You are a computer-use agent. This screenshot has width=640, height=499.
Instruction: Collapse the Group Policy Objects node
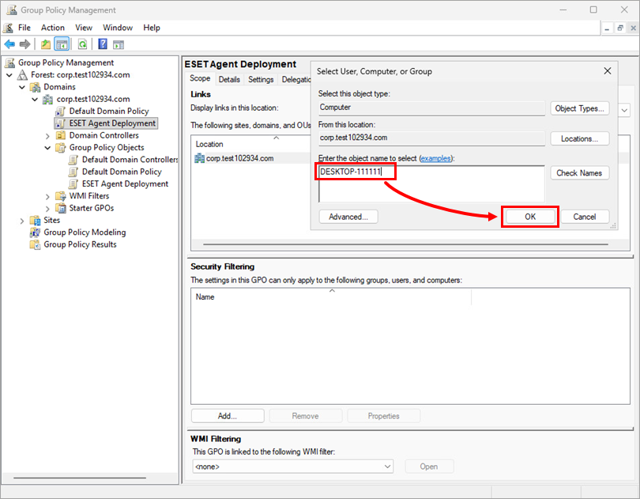[47, 147]
